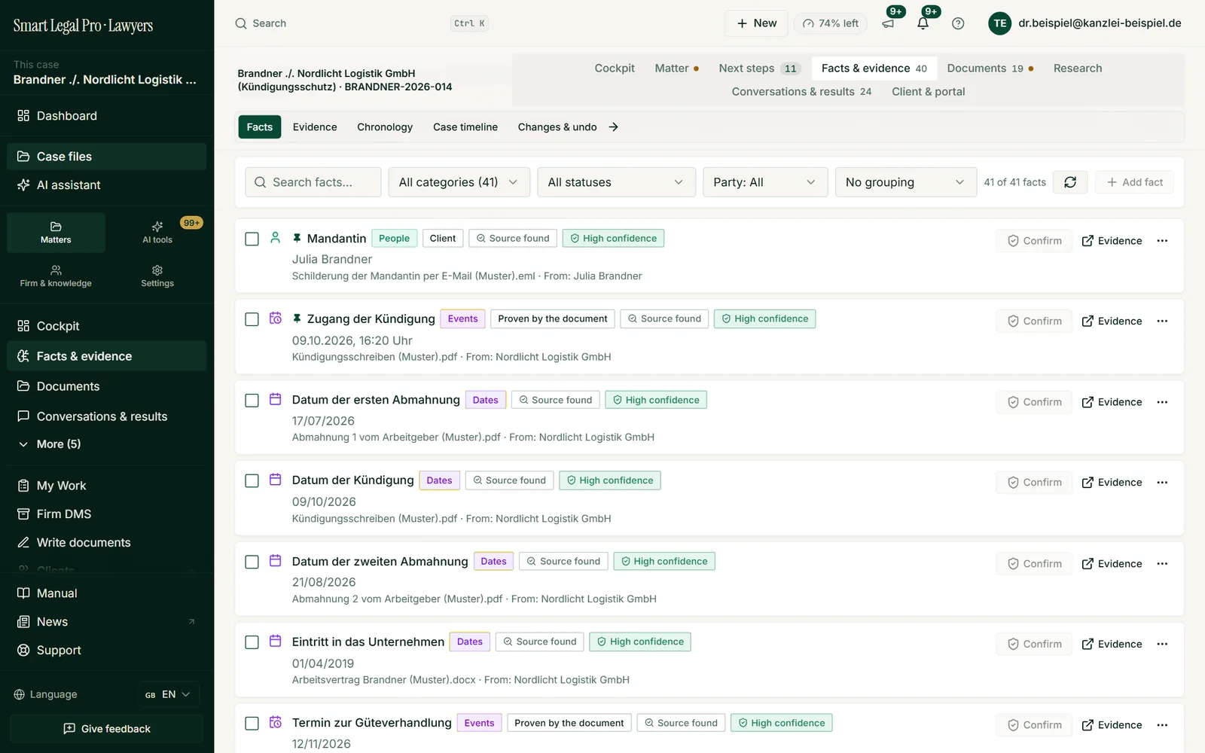Check Eintritt in das Unternehmen checkbox
This screenshot has width=1205, height=753.
pyautogui.click(x=252, y=642)
